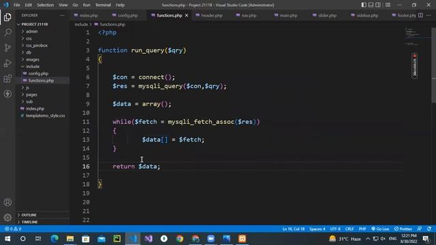Open the Accounts menu icon

tap(7, 202)
